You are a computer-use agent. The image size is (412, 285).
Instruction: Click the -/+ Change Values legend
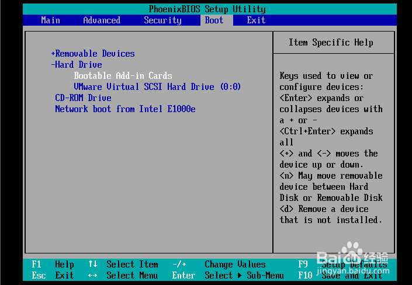click(x=219, y=264)
